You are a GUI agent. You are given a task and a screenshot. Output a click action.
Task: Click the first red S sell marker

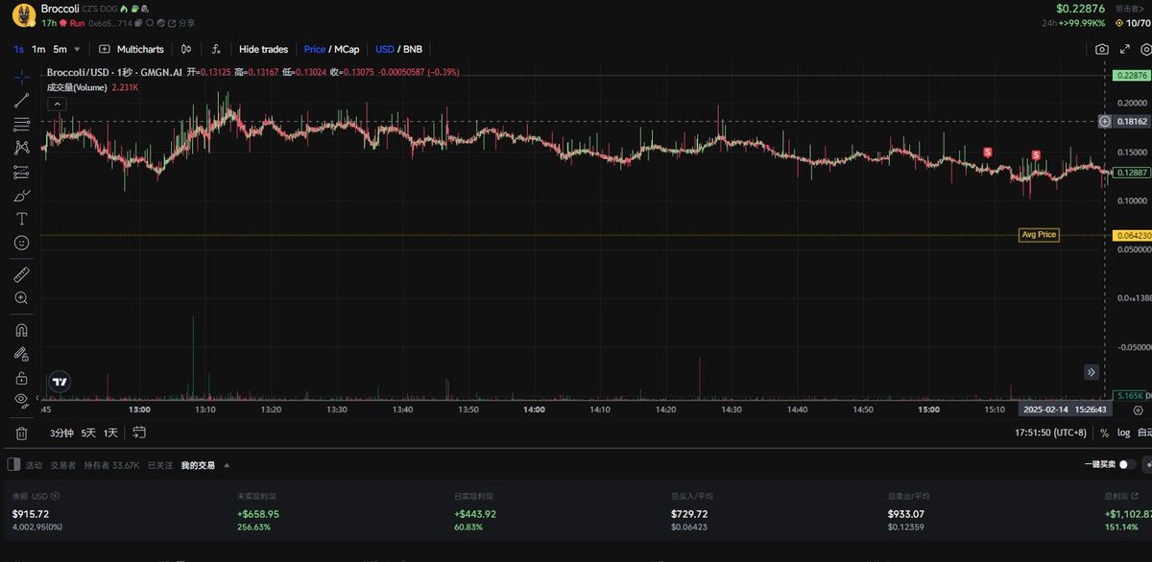tap(988, 152)
